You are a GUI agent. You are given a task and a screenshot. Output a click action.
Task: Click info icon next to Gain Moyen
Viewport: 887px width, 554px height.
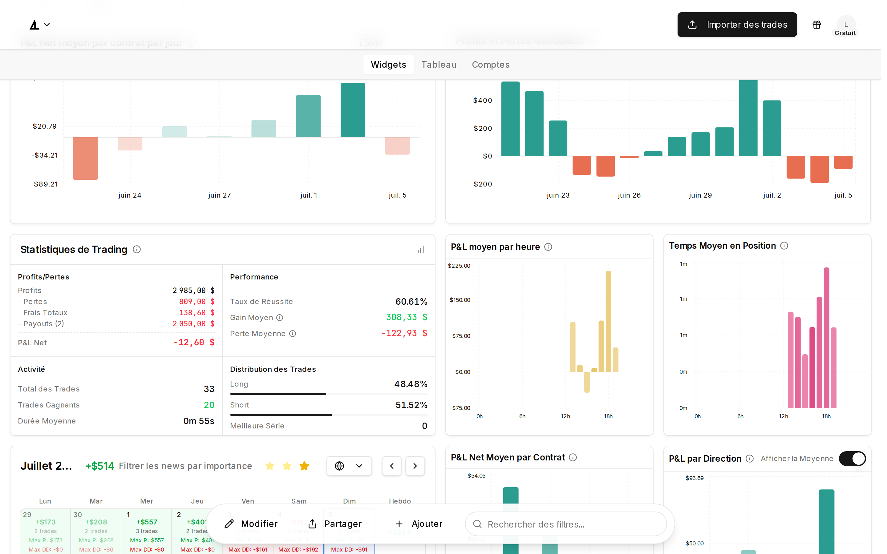tap(280, 318)
